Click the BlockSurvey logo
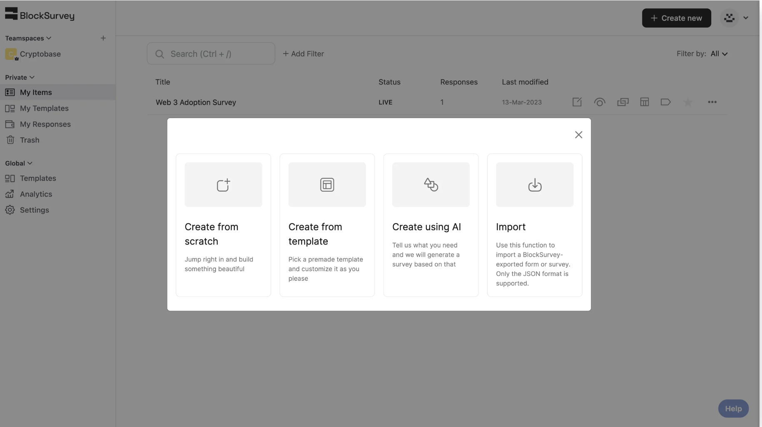The image size is (762, 427). coord(40,15)
